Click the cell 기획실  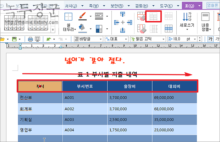(x=40, y=120)
